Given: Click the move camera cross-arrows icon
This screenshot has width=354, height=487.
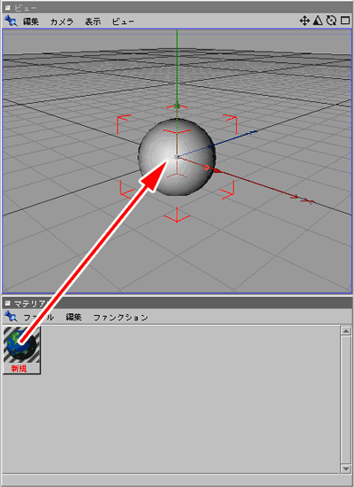Looking at the screenshot, I should pos(304,20).
